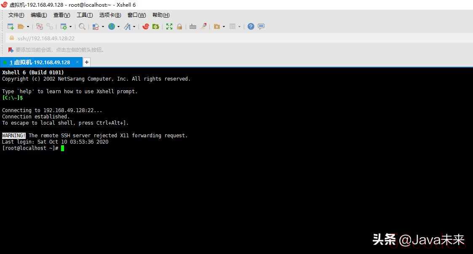The image size is (473, 254).
Task: Click 'To escape to local shell' line
Action: click(65, 123)
